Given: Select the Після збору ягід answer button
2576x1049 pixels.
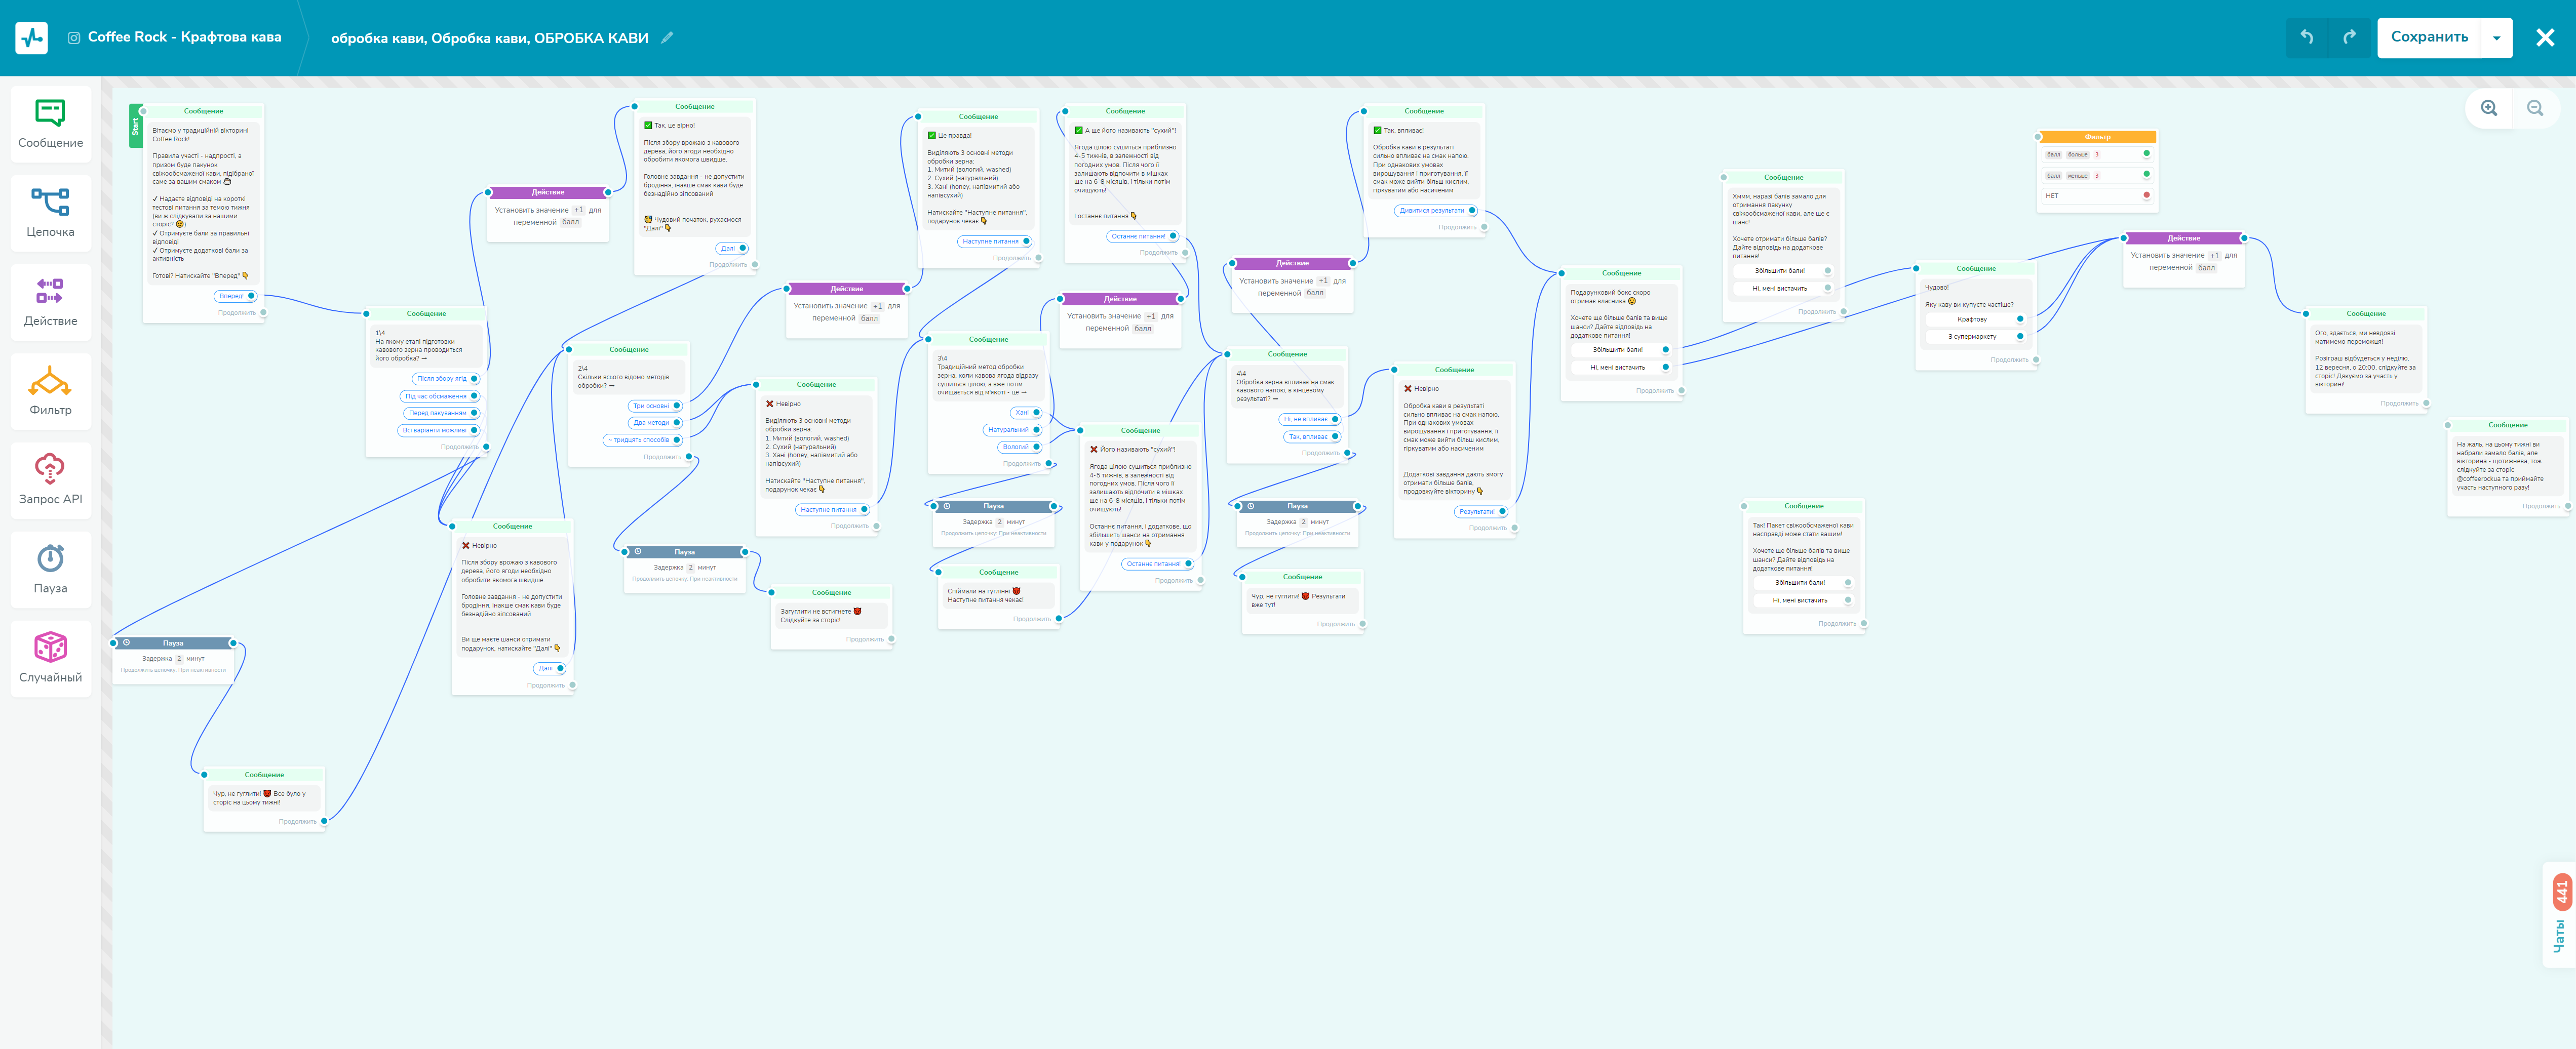Looking at the screenshot, I should pyautogui.click(x=446, y=379).
